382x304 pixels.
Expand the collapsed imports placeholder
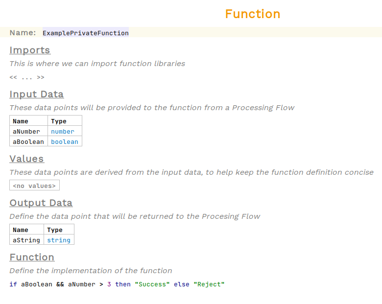[27, 77]
